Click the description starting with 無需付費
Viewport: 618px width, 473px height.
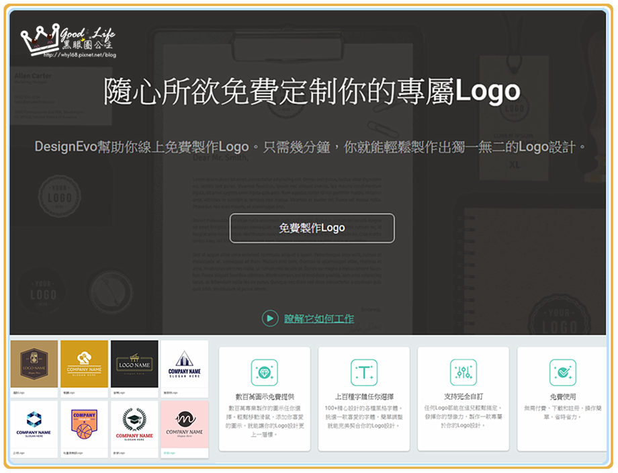pos(563,413)
